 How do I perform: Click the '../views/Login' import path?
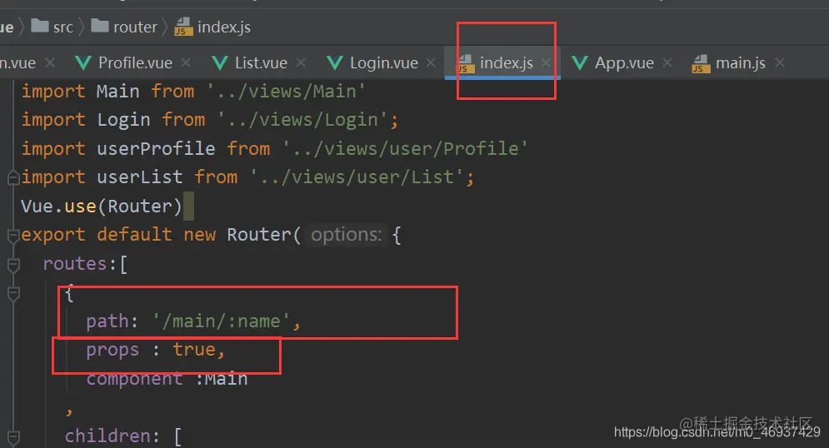click(303, 120)
